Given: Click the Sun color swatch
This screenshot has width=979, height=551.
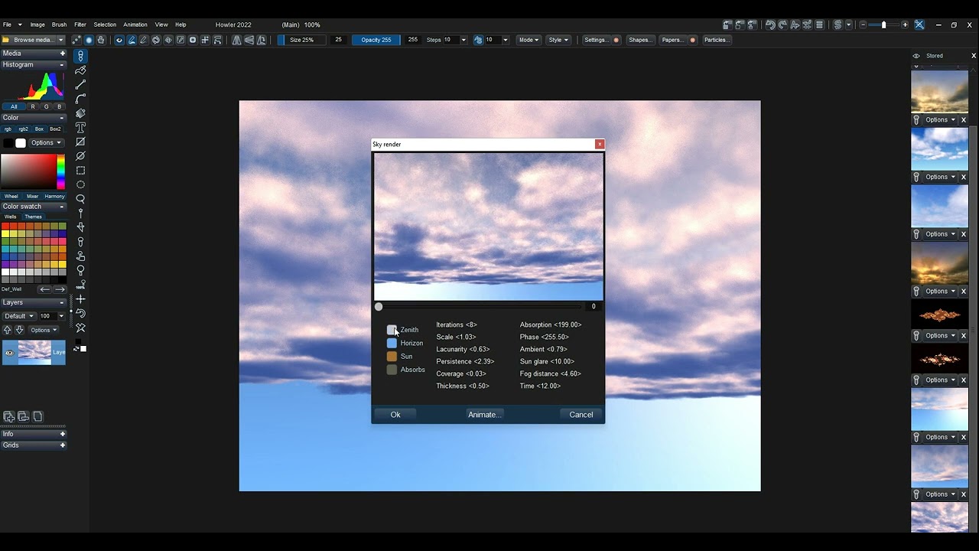Looking at the screenshot, I should pyautogui.click(x=392, y=356).
